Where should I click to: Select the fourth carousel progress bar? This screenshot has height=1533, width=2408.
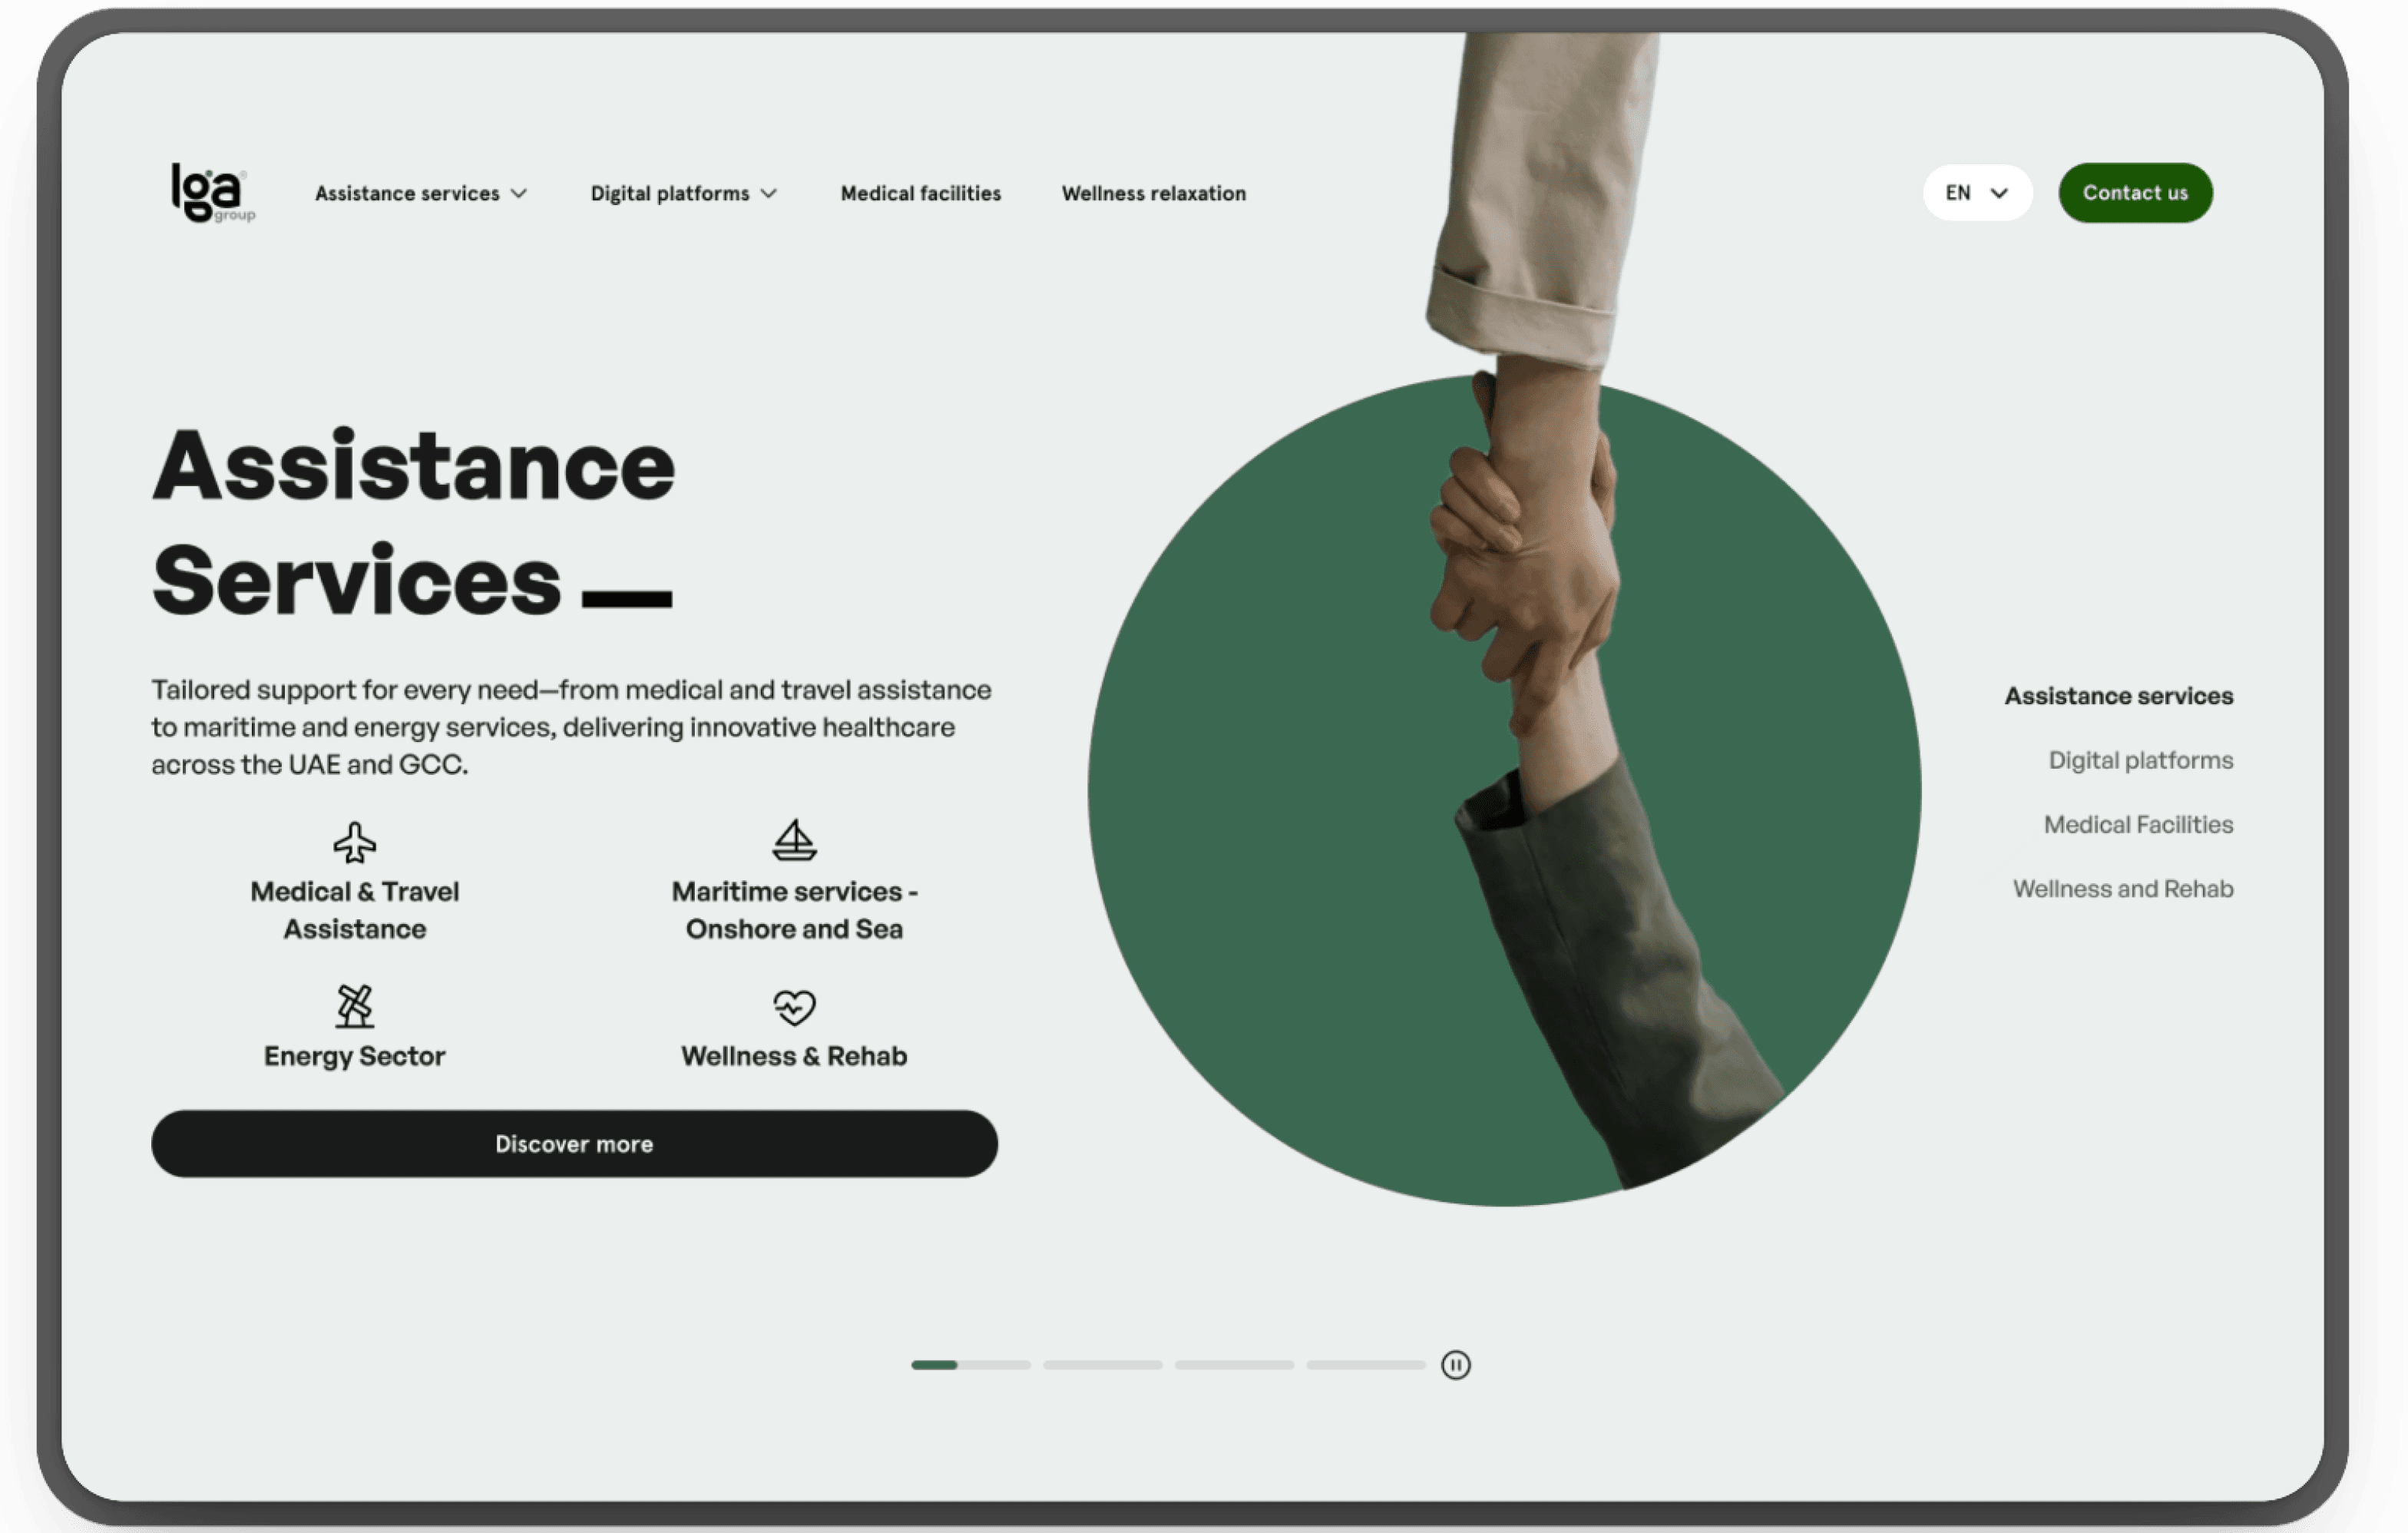point(1365,1365)
